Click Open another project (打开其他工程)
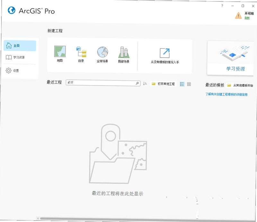This screenshot has height=222, width=257. (163, 84)
